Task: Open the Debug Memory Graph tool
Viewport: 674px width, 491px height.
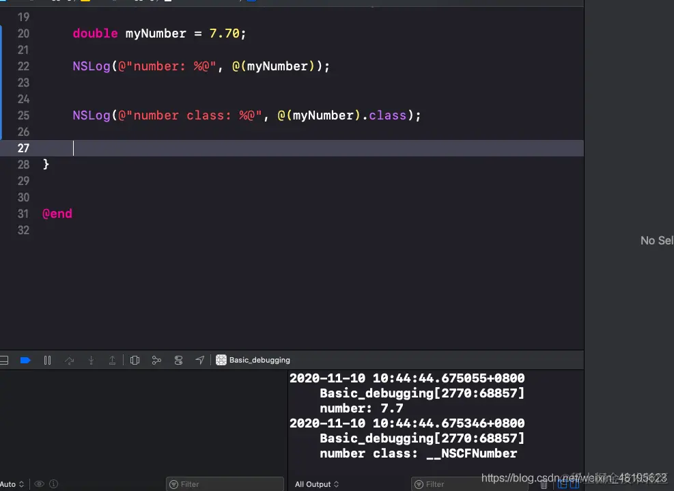Action: pos(156,361)
